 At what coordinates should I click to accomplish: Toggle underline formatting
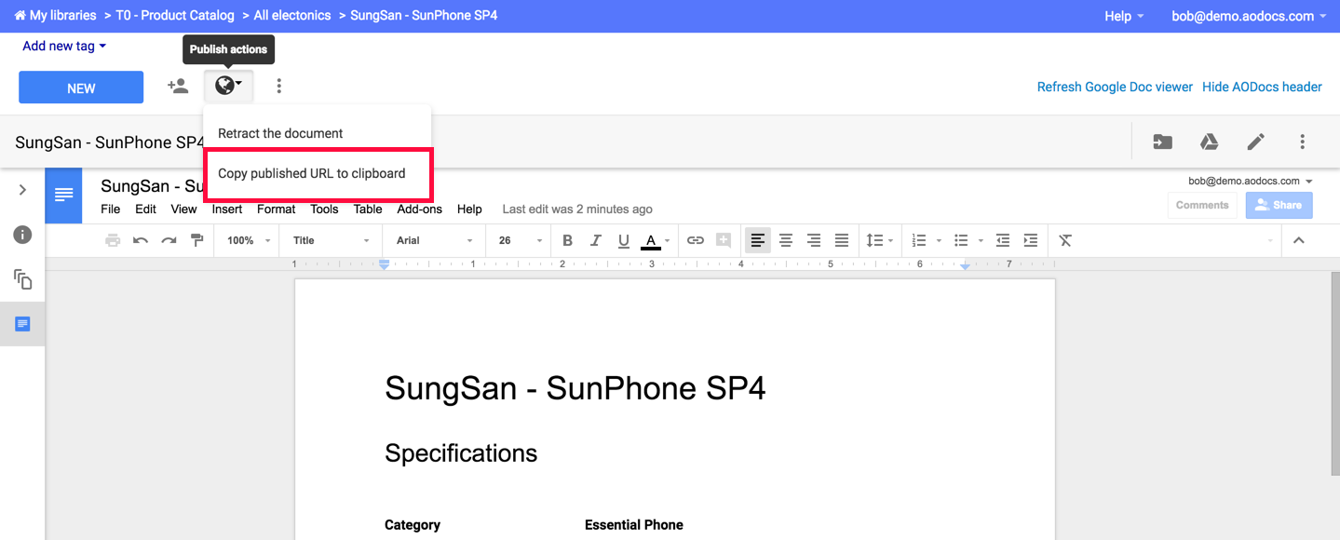623,240
